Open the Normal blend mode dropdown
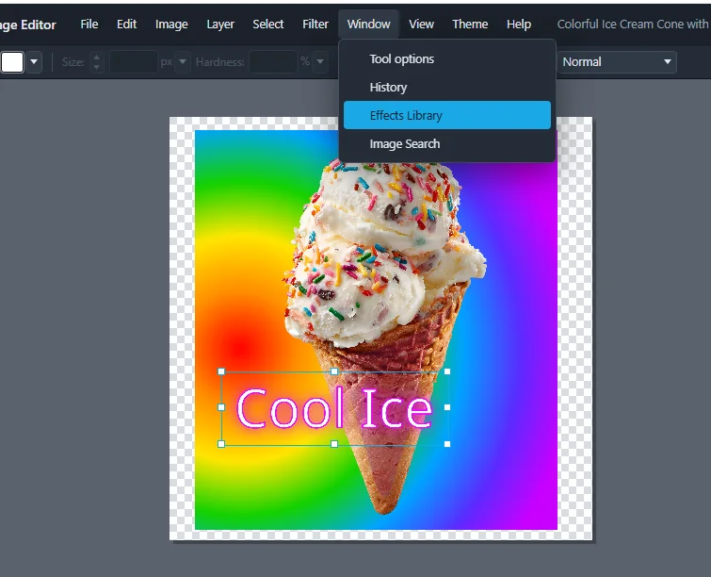 [616, 61]
